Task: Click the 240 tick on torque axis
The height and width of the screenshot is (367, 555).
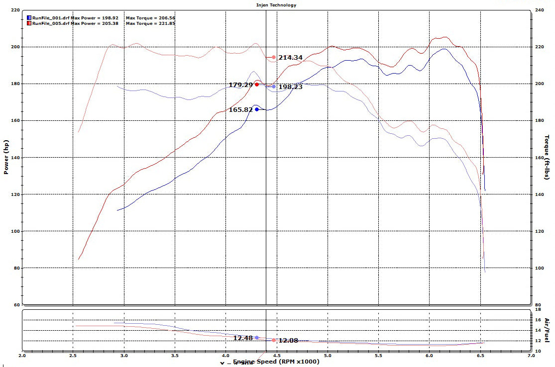Action: [x=540, y=10]
